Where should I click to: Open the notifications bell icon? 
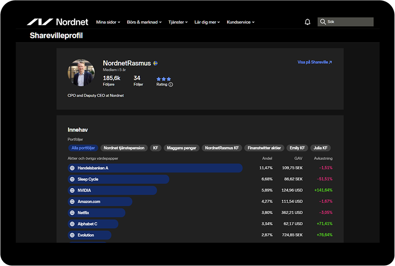pyautogui.click(x=307, y=22)
